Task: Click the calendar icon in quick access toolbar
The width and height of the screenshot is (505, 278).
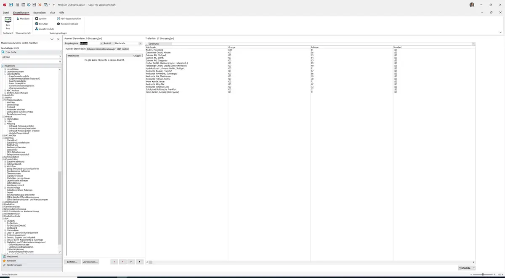Action: tap(23, 5)
